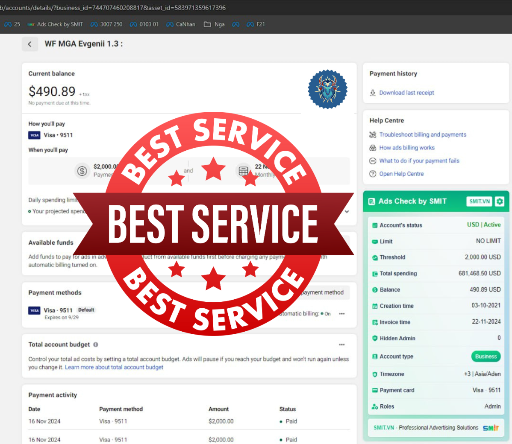Click the Ads Check by SMIT panel logo icon
The height and width of the screenshot is (444, 512).
(371, 202)
